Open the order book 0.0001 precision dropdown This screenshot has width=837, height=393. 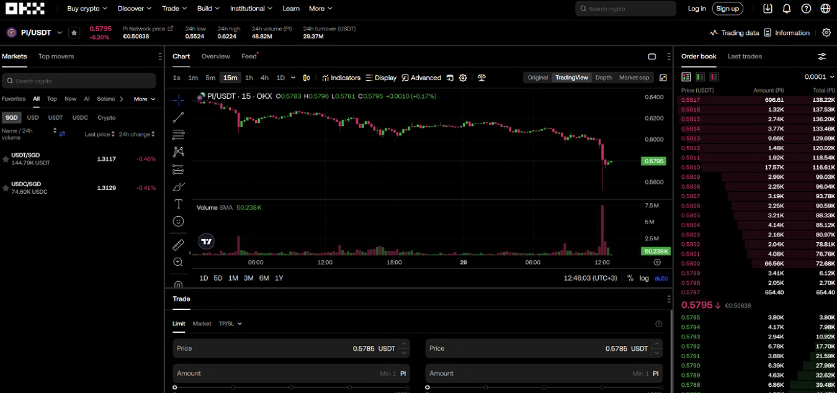[819, 77]
